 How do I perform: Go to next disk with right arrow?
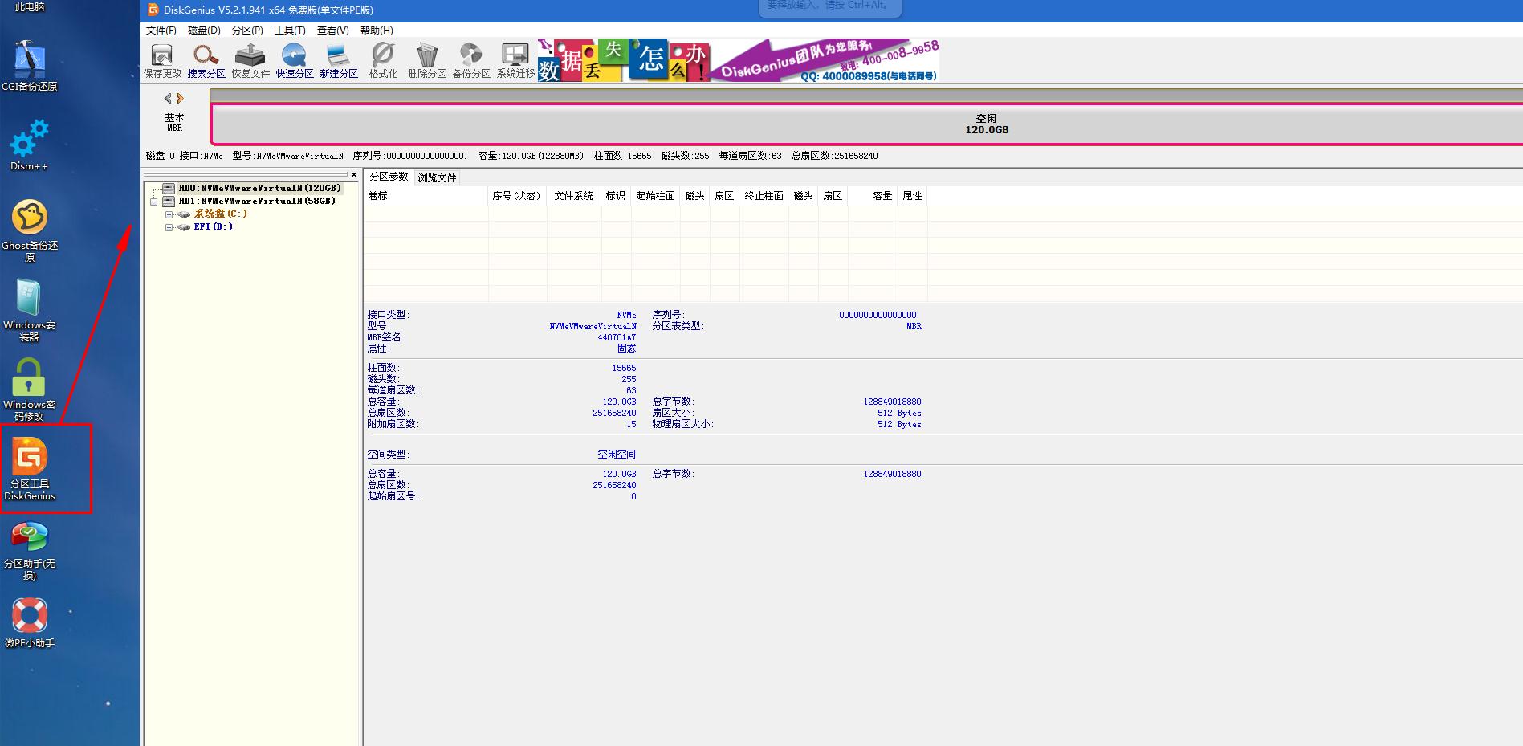tap(181, 98)
